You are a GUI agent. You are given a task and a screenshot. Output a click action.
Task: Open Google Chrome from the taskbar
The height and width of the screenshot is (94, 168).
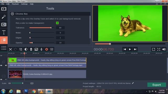(34, 91)
